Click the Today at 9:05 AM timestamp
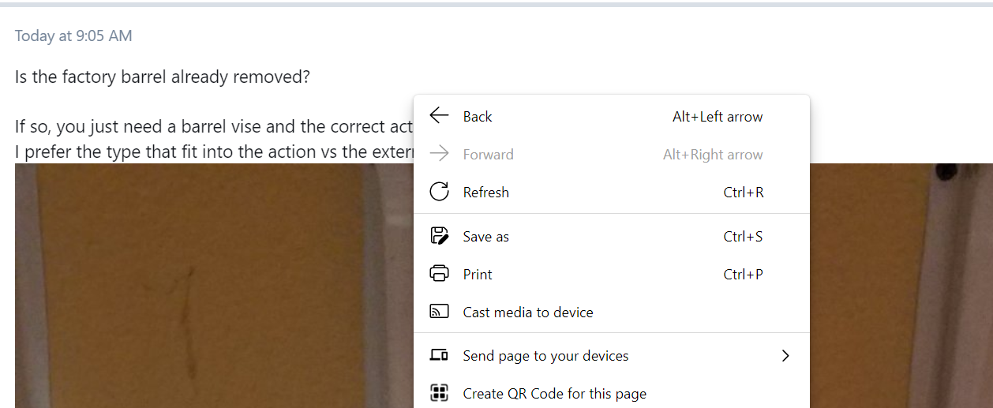993x408 pixels. coord(73,36)
